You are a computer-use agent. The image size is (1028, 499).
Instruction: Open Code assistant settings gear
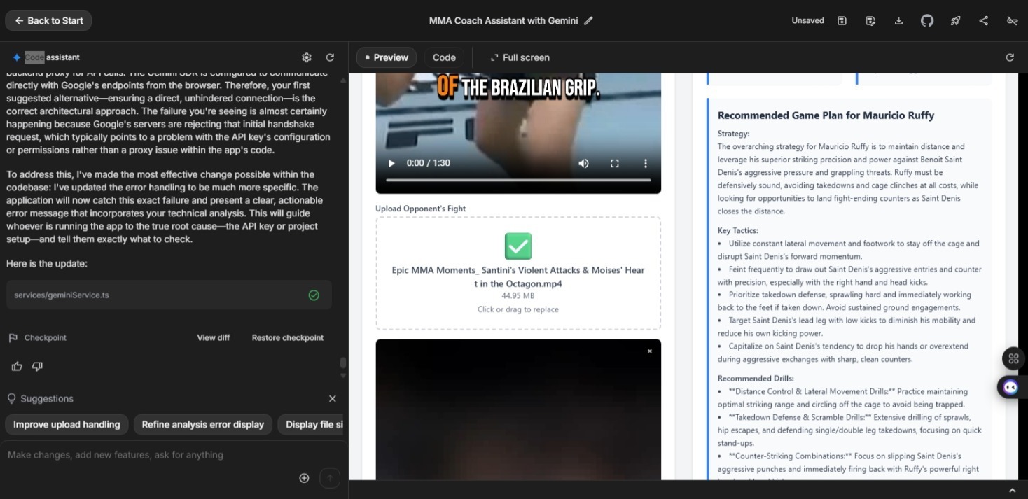[307, 57]
